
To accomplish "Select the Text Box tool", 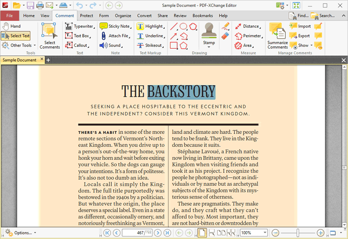I will [78, 36].
